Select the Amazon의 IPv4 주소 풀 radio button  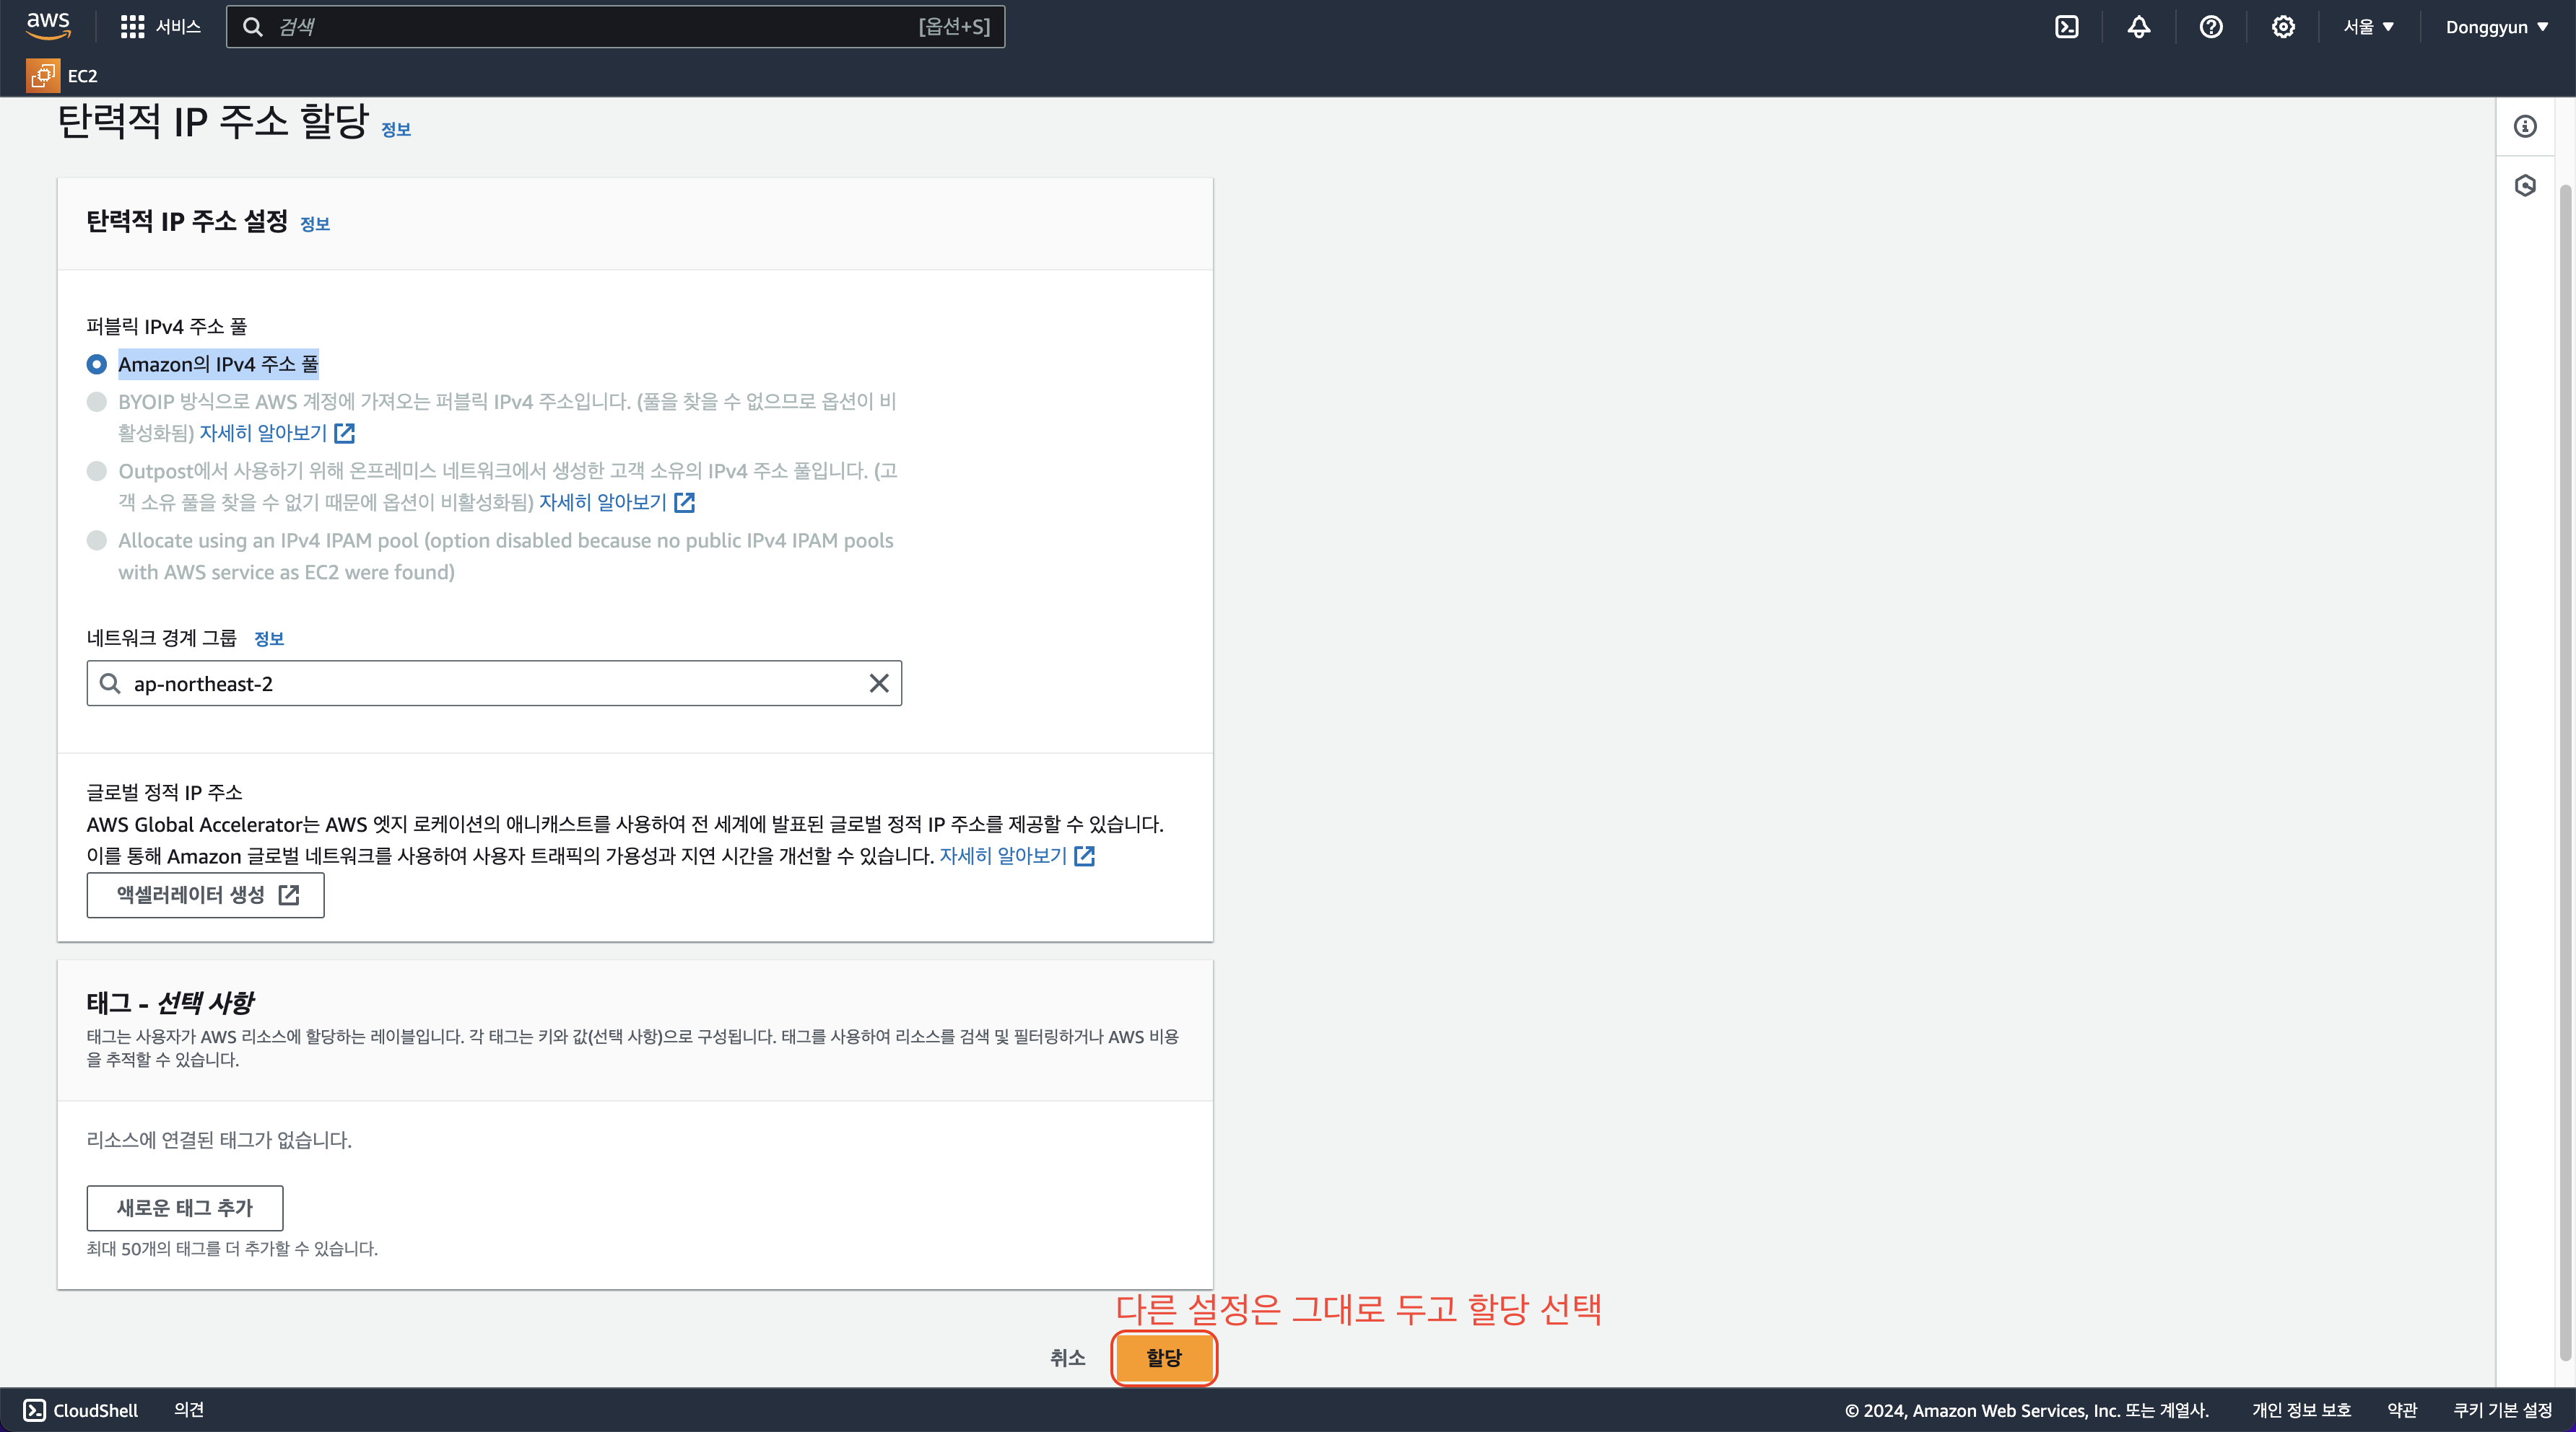point(97,365)
